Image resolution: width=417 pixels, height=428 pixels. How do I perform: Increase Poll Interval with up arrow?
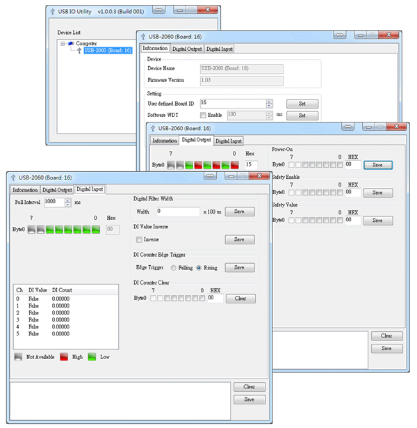68,200
